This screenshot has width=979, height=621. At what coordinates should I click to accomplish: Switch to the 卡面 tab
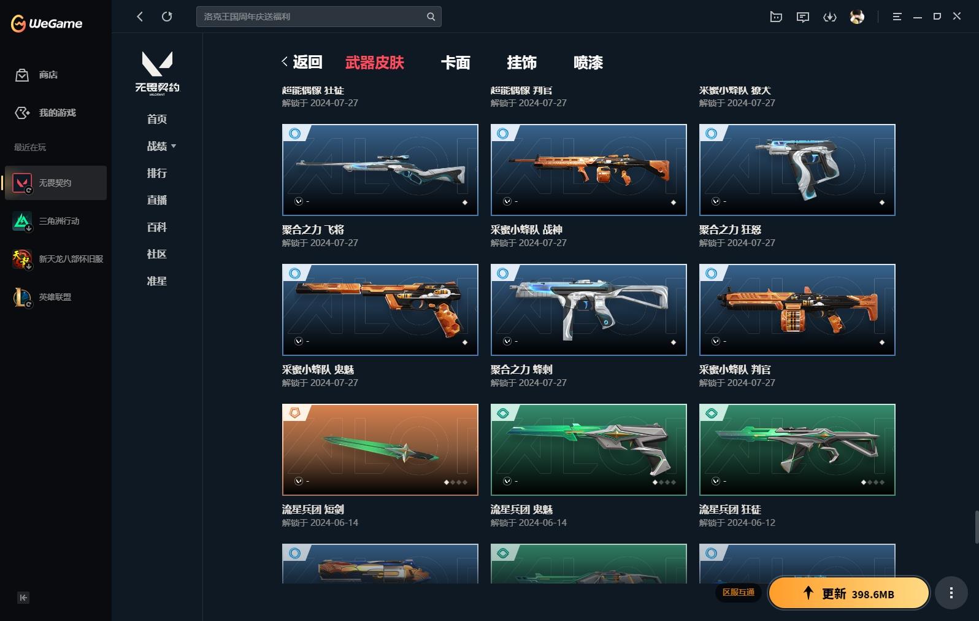(455, 63)
